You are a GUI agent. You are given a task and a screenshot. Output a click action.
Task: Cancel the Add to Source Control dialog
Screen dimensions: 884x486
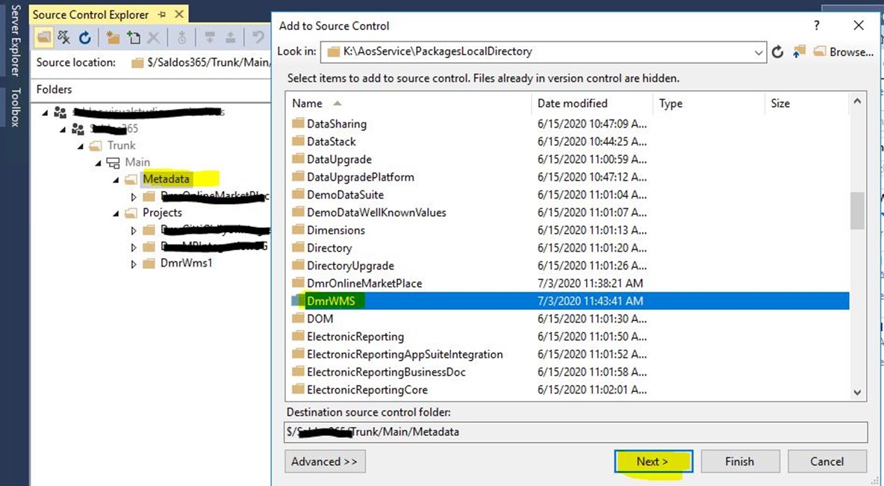coord(827,461)
